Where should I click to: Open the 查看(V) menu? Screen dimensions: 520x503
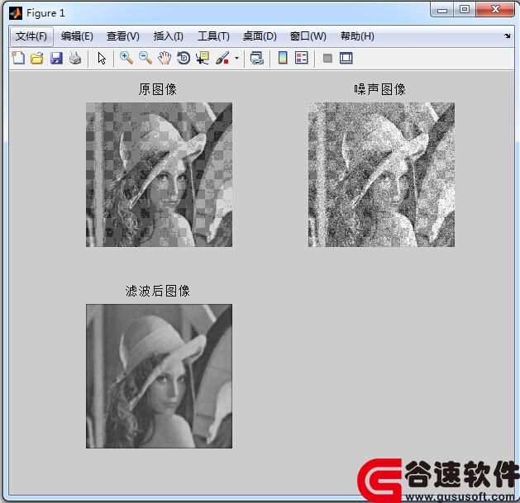coord(122,36)
